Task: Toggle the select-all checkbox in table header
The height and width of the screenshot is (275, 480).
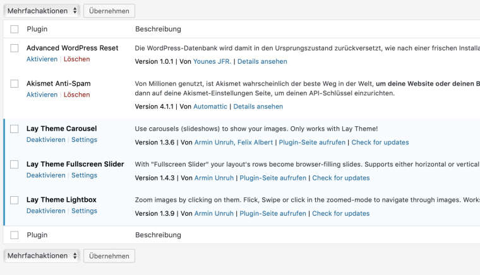Action: [x=15, y=29]
